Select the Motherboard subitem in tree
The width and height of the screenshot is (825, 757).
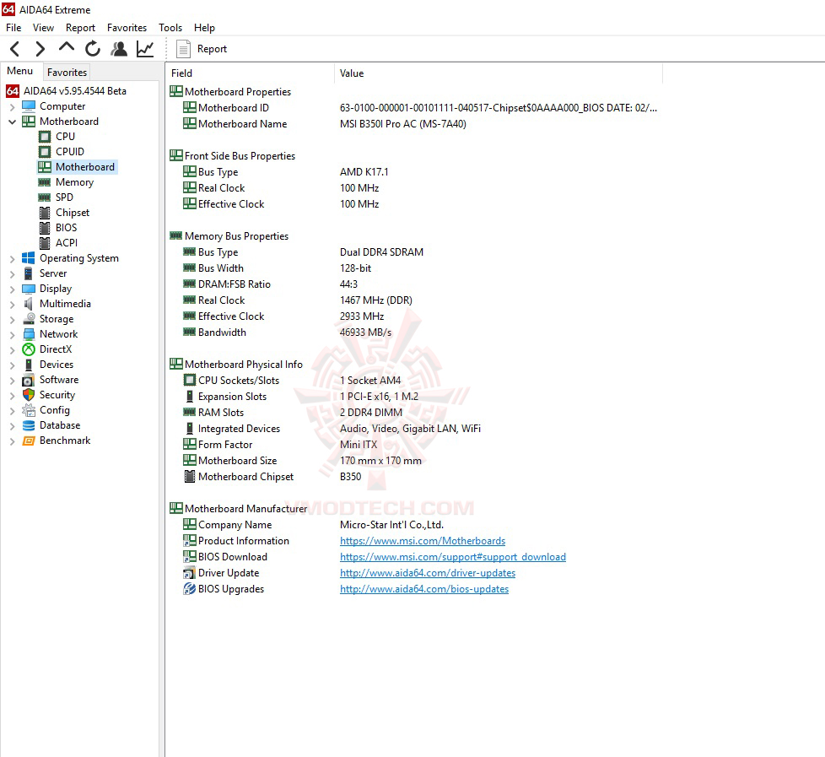tap(78, 167)
